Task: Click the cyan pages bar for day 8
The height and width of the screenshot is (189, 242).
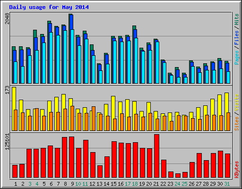Action: coord(65,57)
